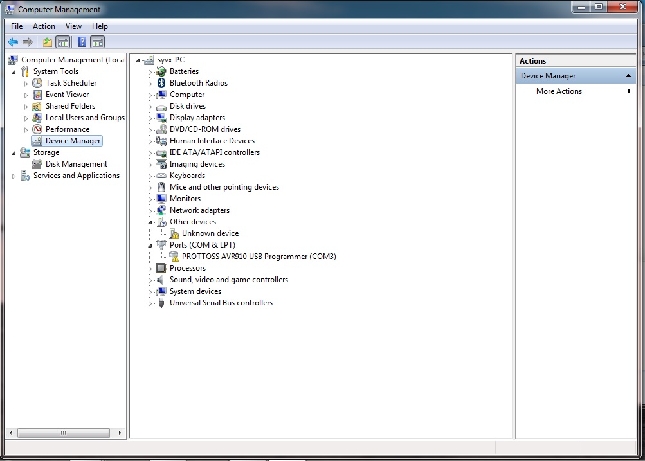Click the Network adapters icon
Screen dimensions: 645x461
click(161, 210)
